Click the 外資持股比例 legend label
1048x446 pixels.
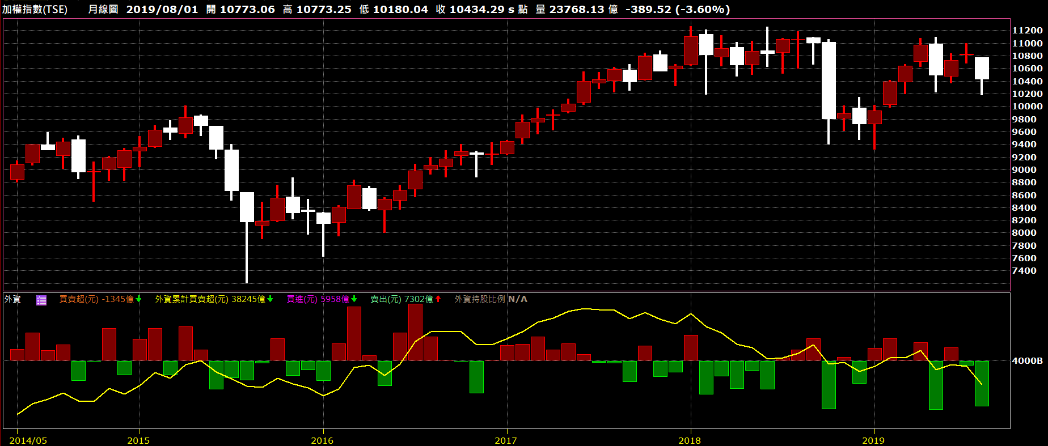pyautogui.click(x=479, y=299)
